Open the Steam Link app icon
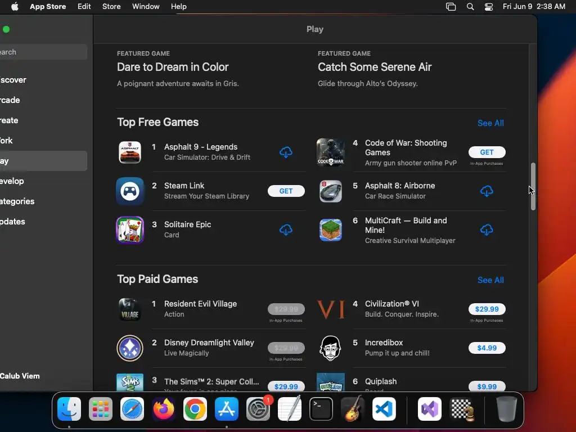This screenshot has height=432, width=576. [130, 191]
